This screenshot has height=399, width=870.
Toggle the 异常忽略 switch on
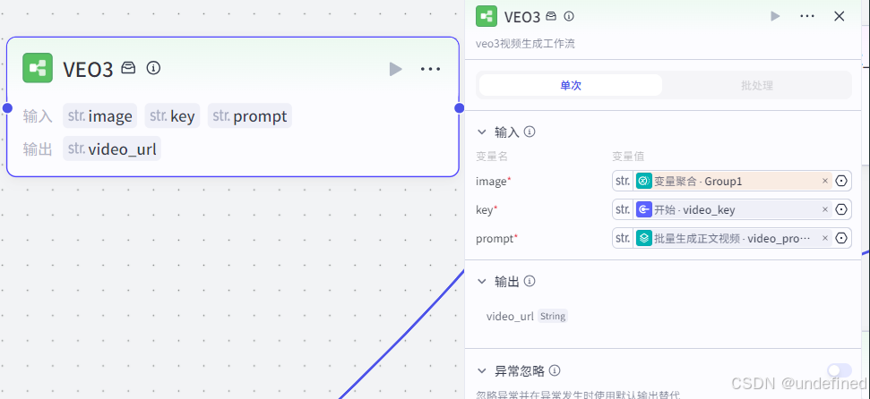(839, 370)
